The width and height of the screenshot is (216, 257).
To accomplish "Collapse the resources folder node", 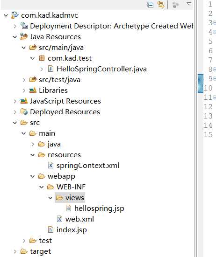I will pyautogui.click(x=33, y=155).
